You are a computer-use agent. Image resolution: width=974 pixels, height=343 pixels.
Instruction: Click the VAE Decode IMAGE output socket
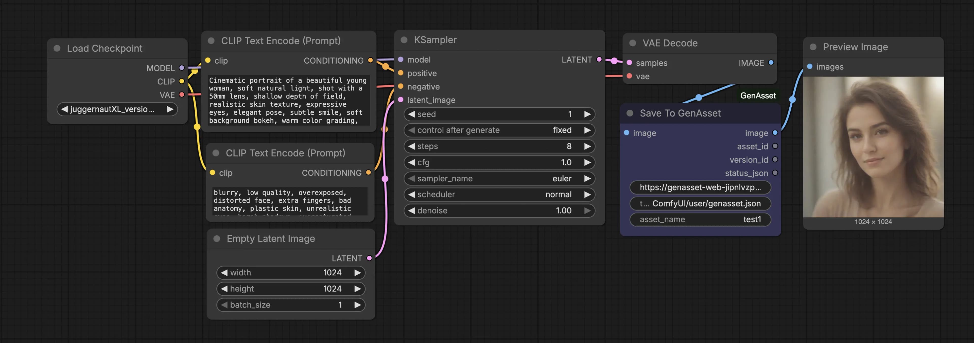coord(771,63)
